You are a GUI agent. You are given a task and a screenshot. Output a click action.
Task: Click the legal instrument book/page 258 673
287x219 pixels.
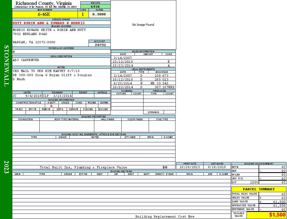(162, 76)
